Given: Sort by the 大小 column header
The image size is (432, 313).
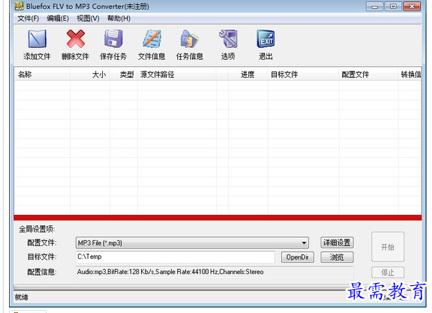Looking at the screenshot, I should pyautogui.click(x=90, y=74).
